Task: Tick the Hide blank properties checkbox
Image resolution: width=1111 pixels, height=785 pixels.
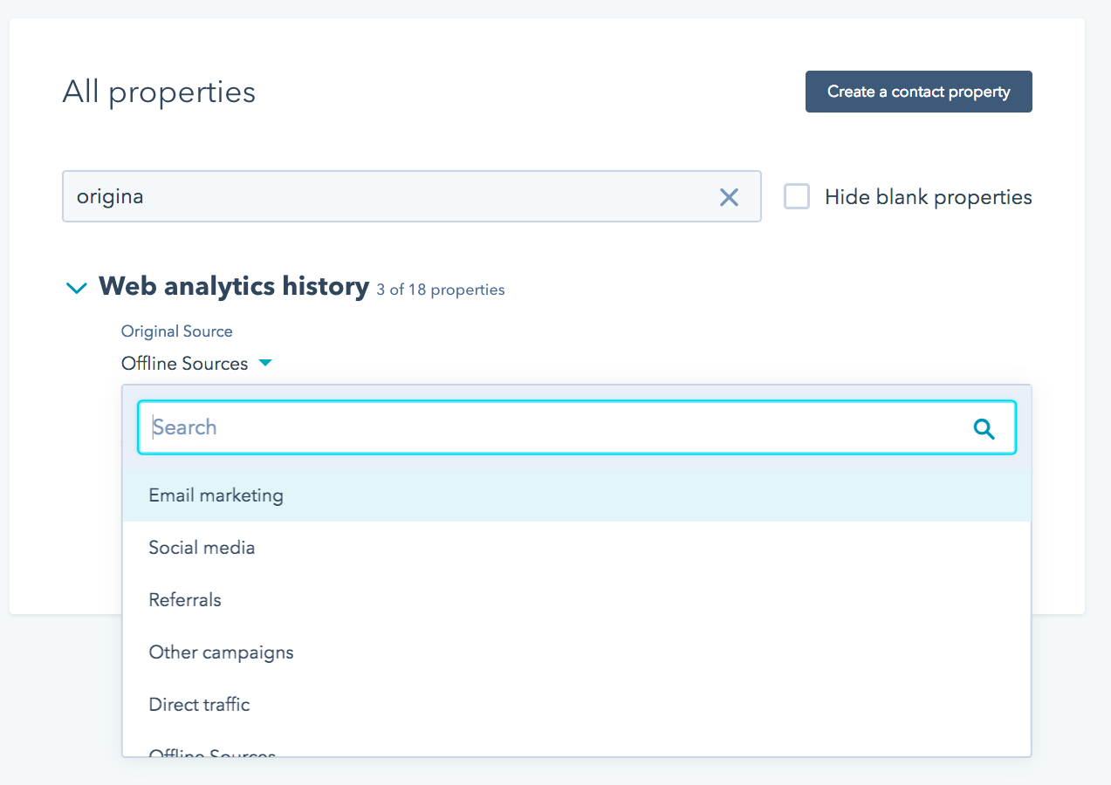Action: tap(796, 197)
